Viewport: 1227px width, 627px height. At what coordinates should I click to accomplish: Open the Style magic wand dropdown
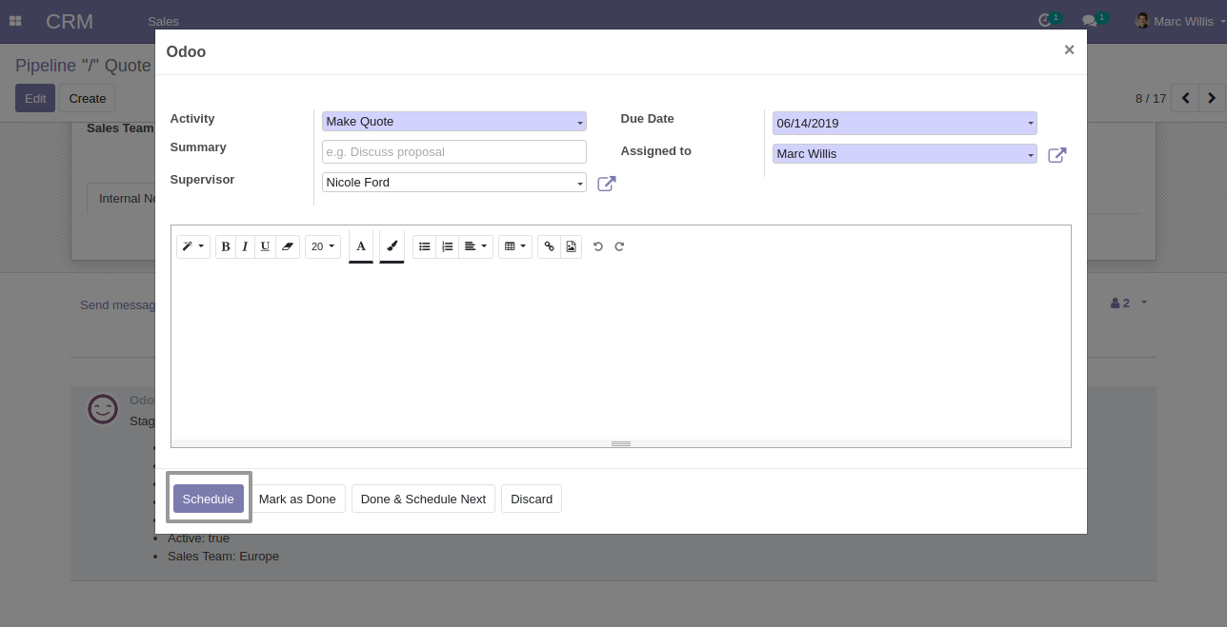[x=192, y=246]
